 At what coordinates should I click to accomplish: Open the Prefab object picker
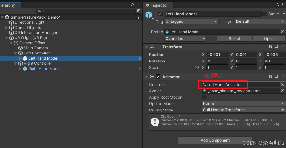coord(283,32)
